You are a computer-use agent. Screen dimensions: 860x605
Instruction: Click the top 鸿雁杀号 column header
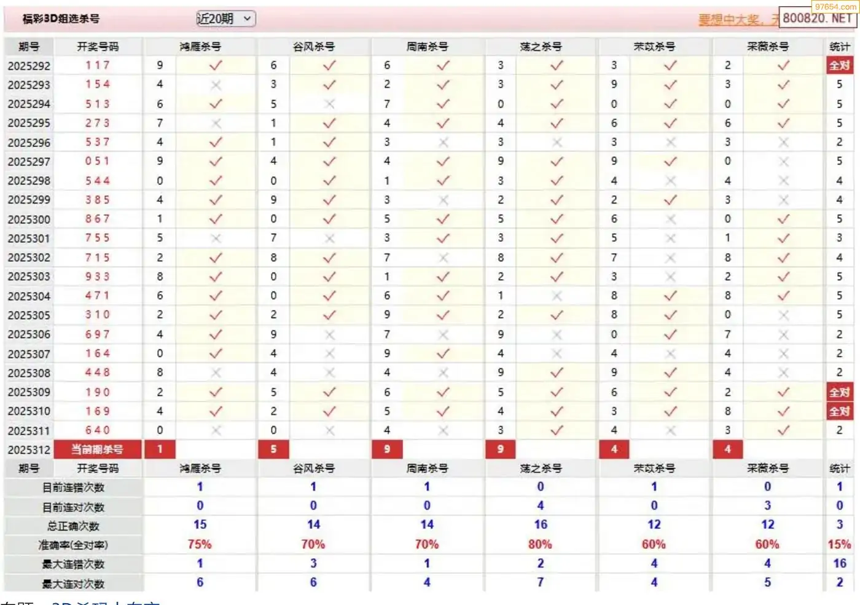click(x=200, y=47)
